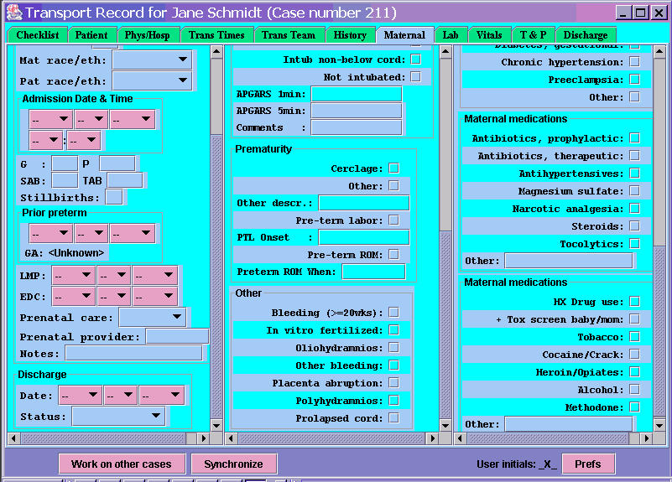Viewport: 672px width, 482px height.
Task: Tick the Placenta abruption checkbox
Action: (x=393, y=383)
